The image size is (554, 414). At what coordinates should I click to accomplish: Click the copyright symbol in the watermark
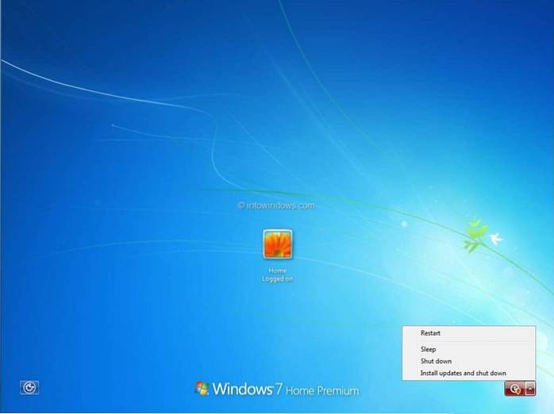click(241, 205)
